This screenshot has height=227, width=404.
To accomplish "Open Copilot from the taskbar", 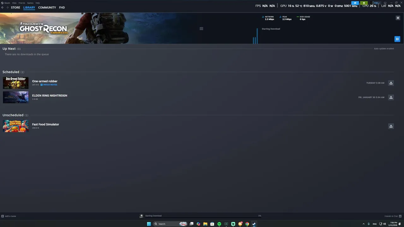I will point(198,224).
